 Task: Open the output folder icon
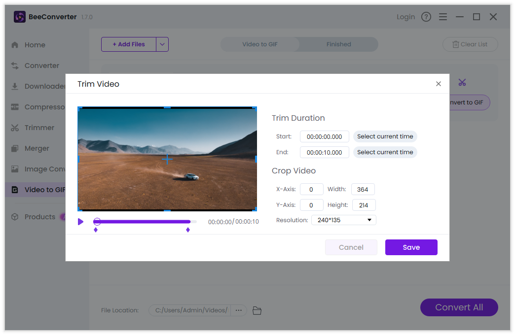(257, 310)
